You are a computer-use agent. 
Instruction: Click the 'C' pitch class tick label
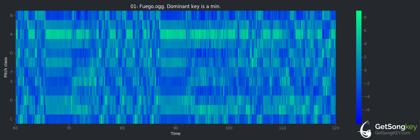(x=11, y=119)
